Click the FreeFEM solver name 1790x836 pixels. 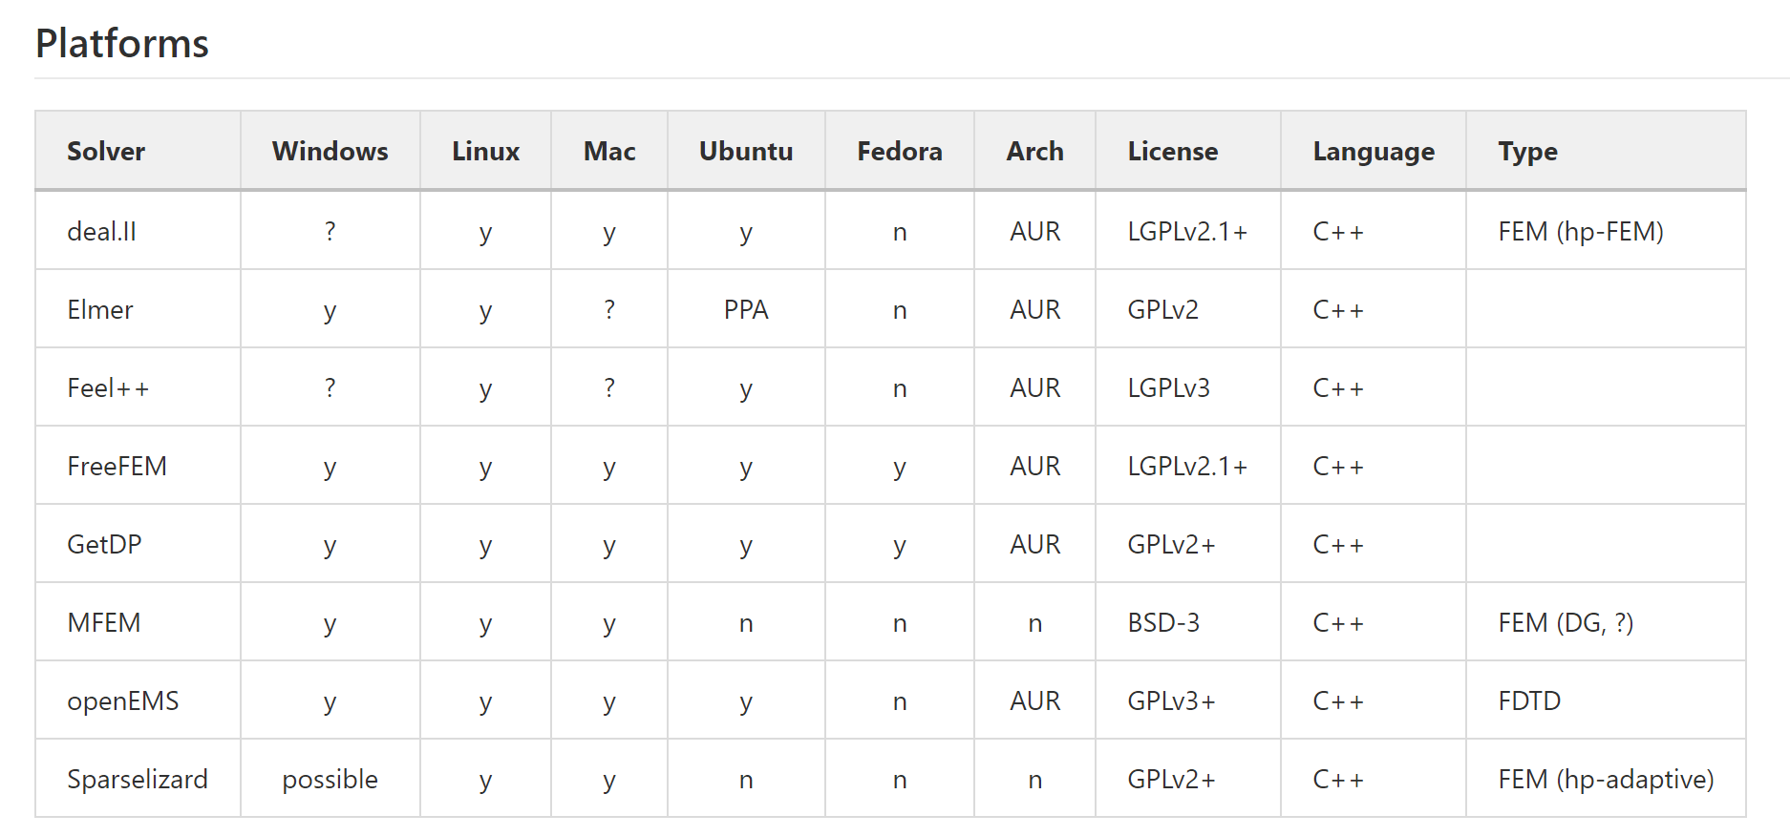pyautogui.click(x=117, y=467)
